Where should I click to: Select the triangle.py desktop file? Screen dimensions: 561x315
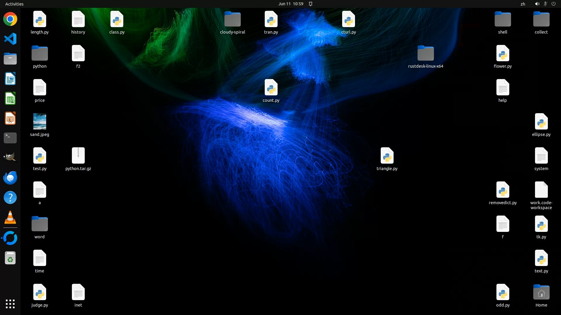[387, 156]
